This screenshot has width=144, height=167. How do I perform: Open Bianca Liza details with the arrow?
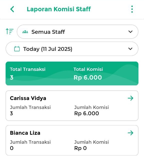[x=130, y=133]
